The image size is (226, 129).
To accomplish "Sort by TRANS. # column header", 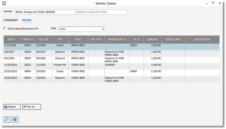I will tap(28, 40).
